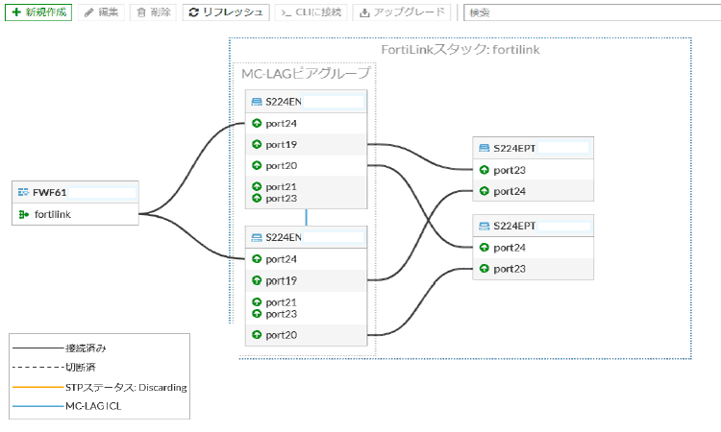Click port19 label on upper S224EN
The height and width of the screenshot is (432, 721).
tap(282, 145)
